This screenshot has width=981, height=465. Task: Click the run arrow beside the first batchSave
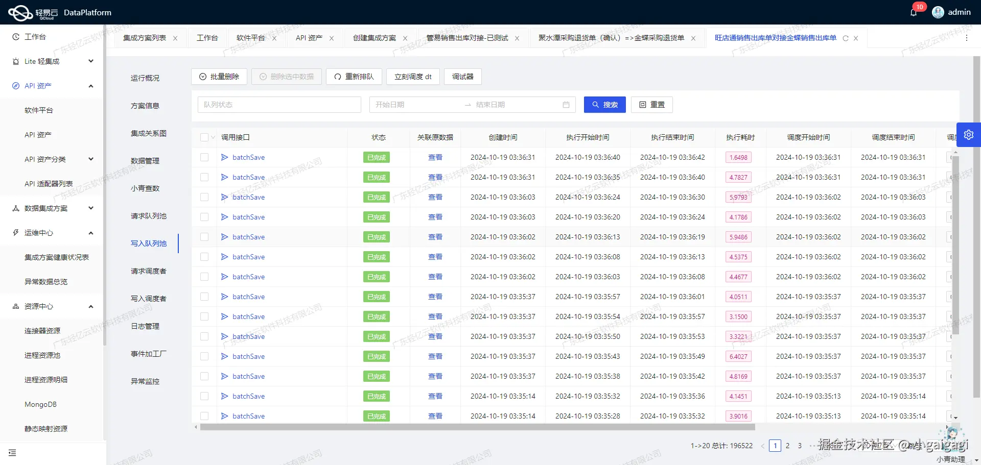(x=225, y=157)
